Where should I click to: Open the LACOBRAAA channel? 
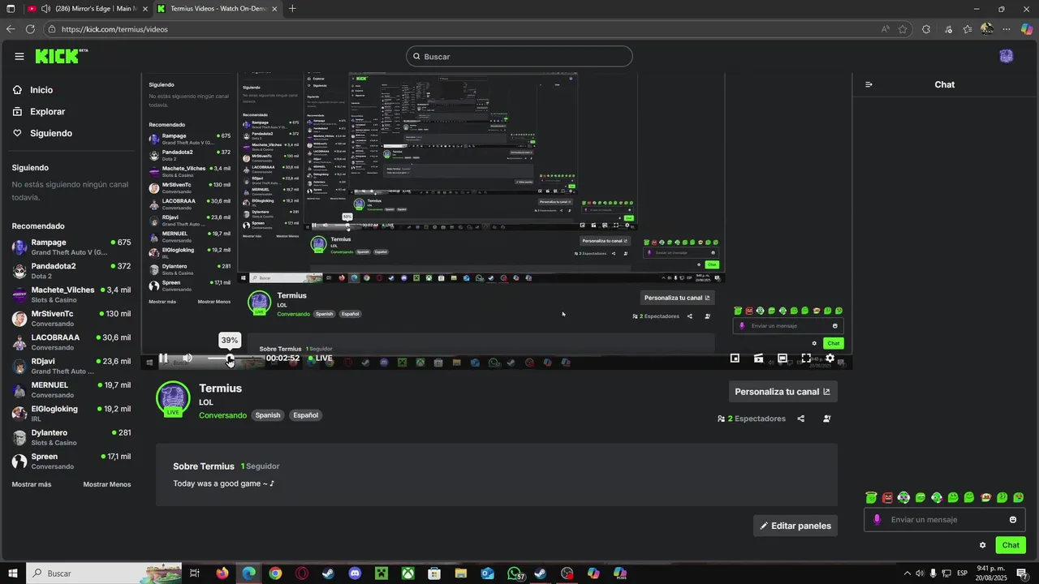point(71,342)
